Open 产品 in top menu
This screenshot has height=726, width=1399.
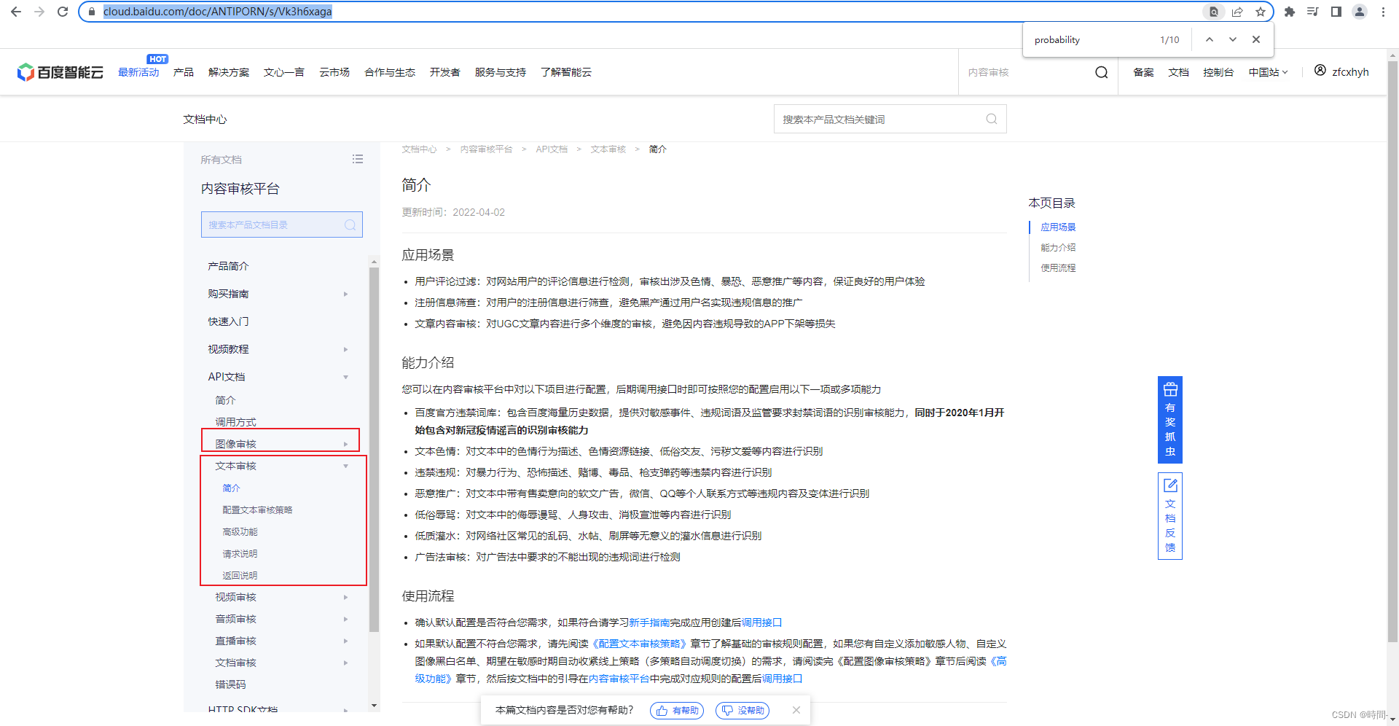[x=184, y=72]
